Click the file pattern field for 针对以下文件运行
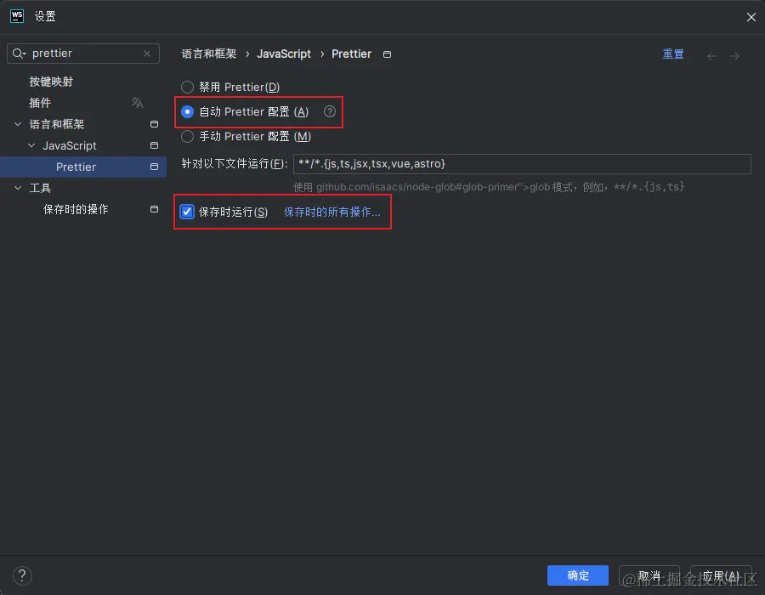This screenshot has height=595, width=765. (x=522, y=164)
